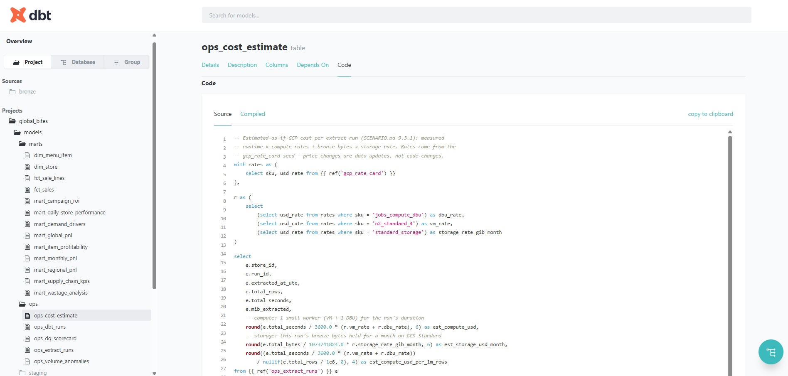Click the code panel scroll up arrow

point(730,132)
